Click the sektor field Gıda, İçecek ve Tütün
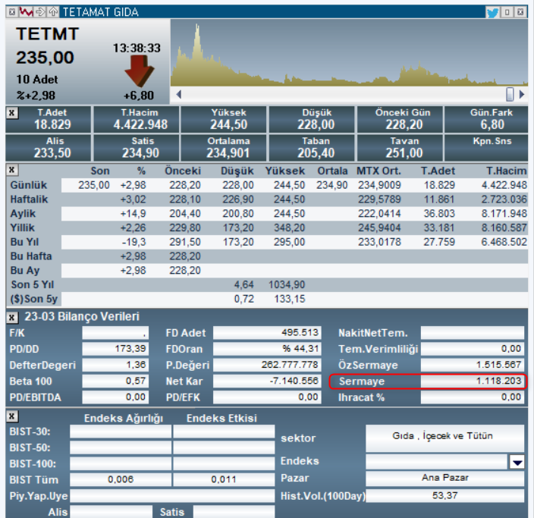This screenshot has height=518, width=534. point(444,438)
